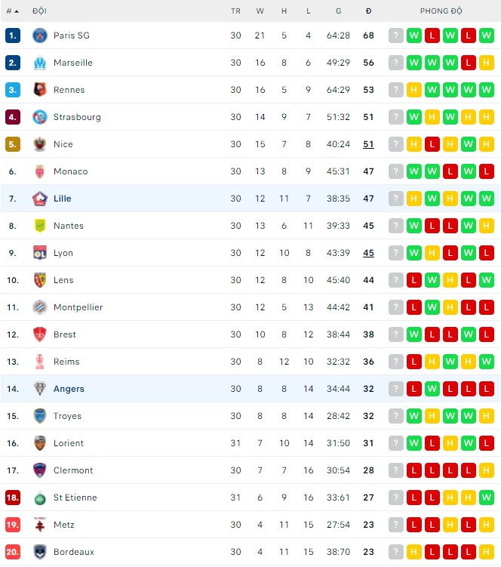Click the Bordeaux club crest
Screen dimensions: 501x567
tap(40, 552)
